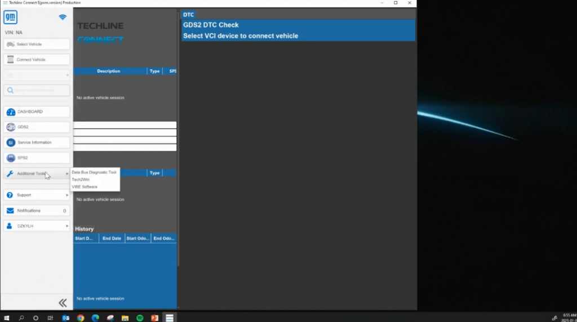Open Windows taskbar search
The width and height of the screenshot is (577, 322).
[21, 318]
